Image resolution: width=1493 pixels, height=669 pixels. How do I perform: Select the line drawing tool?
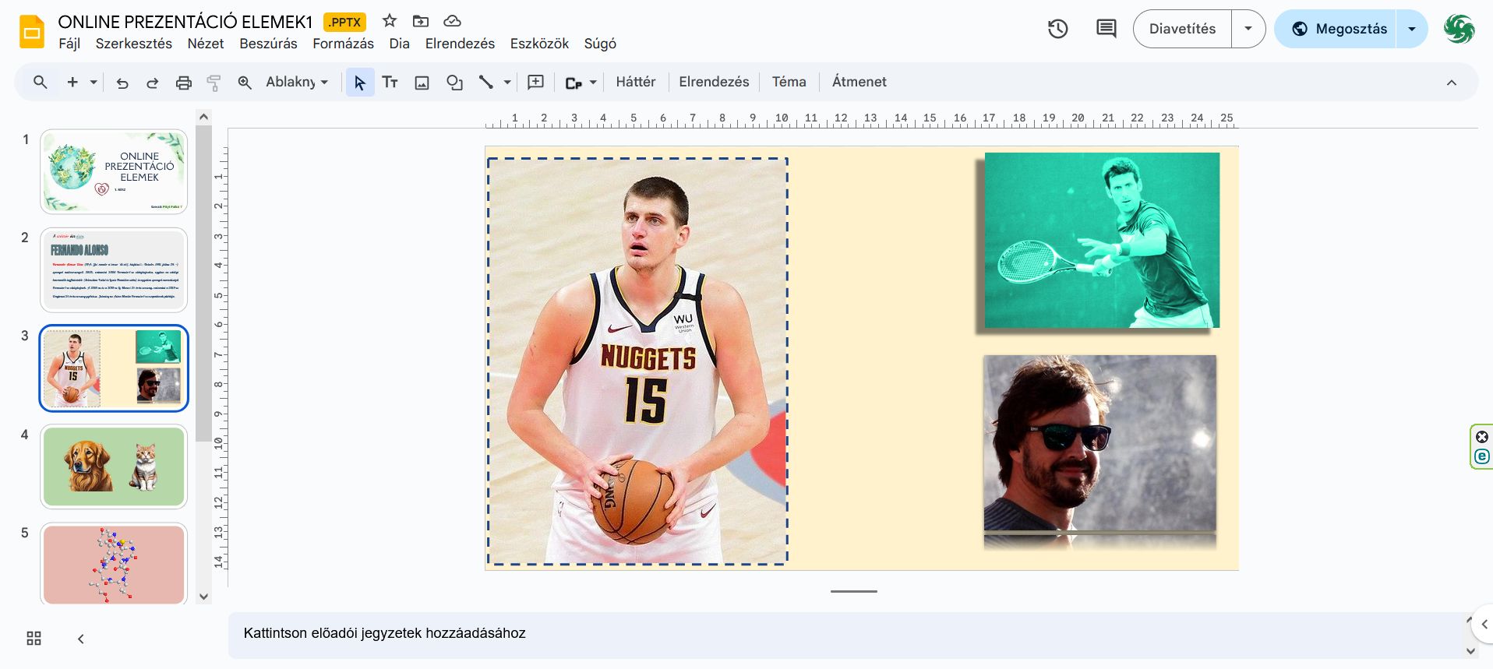(x=486, y=82)
